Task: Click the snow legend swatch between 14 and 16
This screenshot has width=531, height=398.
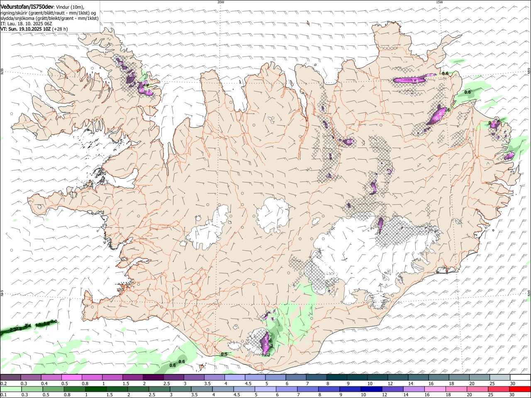Action: click(419, 377)
